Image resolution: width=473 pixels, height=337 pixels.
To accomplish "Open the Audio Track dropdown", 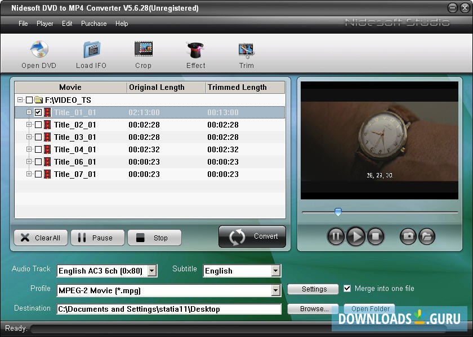I will [151, 270].
